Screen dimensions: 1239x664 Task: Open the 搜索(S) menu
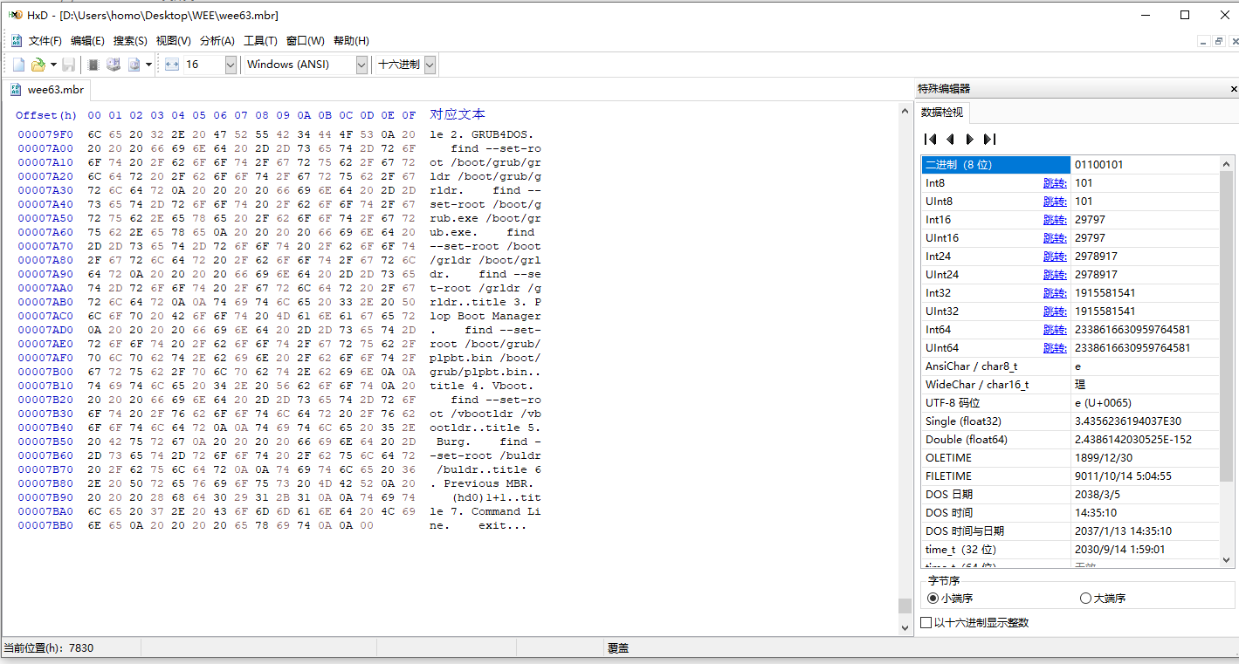coord(130,41)
